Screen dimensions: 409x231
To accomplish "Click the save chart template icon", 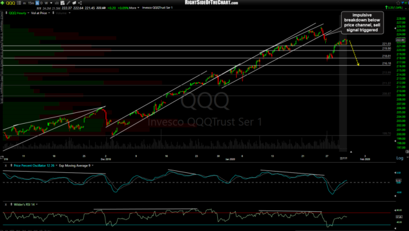I will coord(63,3).
